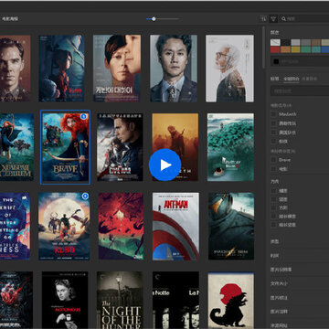Click the number badge on Brave poster
Screen dimensions: 329x329
[x=84, y=116]
